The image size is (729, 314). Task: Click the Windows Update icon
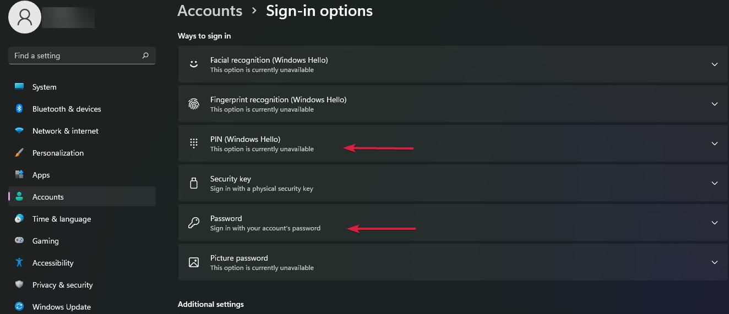[x=19, y=307]
